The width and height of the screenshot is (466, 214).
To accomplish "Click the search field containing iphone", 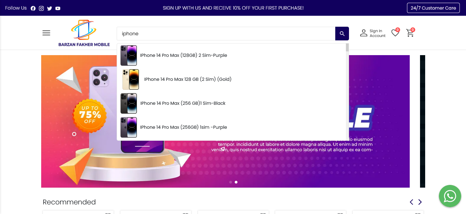I will coord(226,34).
